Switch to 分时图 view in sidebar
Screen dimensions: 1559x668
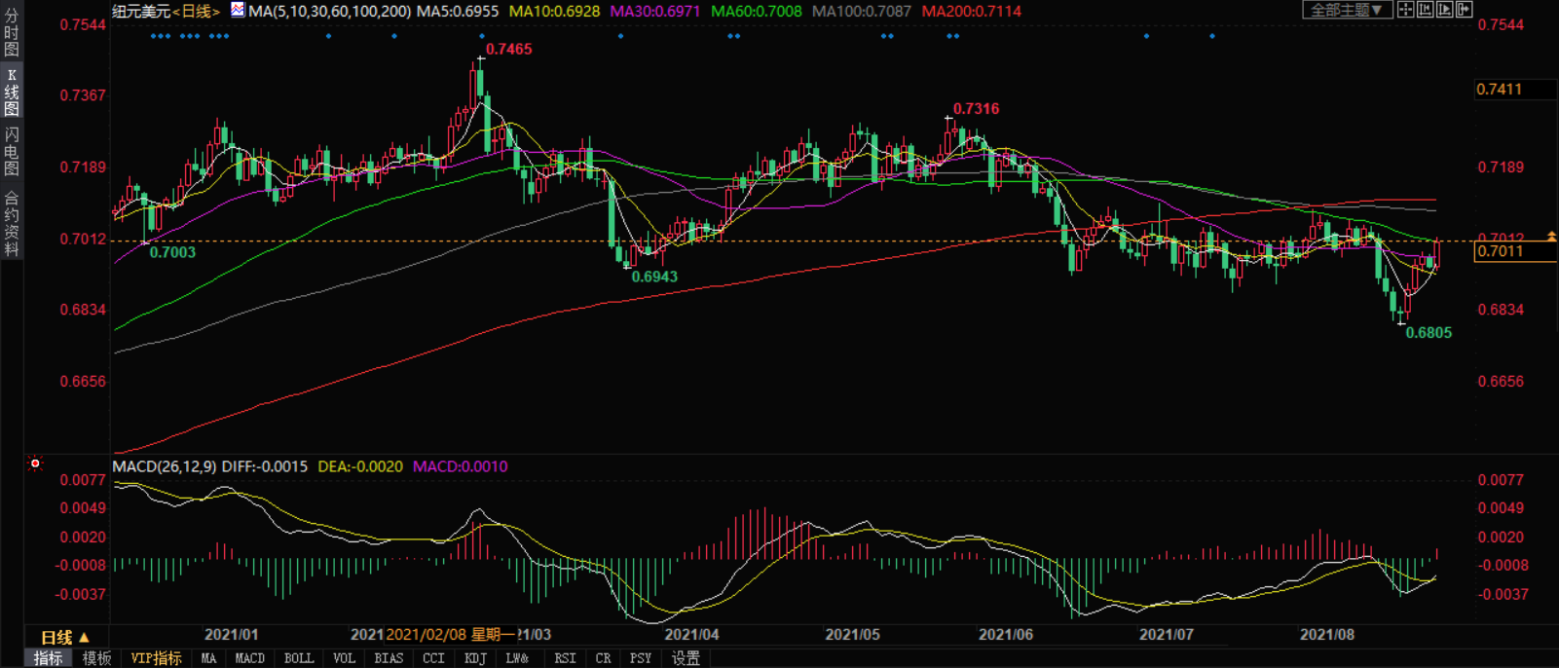click(x=12, y=33)
